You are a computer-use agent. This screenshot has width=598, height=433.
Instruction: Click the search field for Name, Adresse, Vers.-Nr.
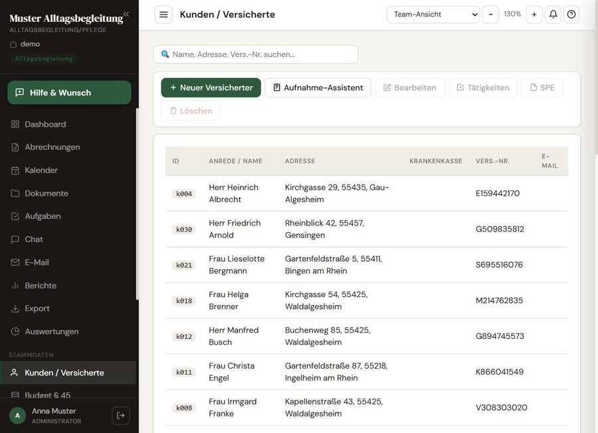256,54
